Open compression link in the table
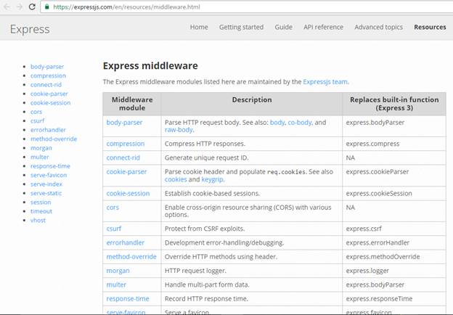453x315 pixels. tap(126, 144)
